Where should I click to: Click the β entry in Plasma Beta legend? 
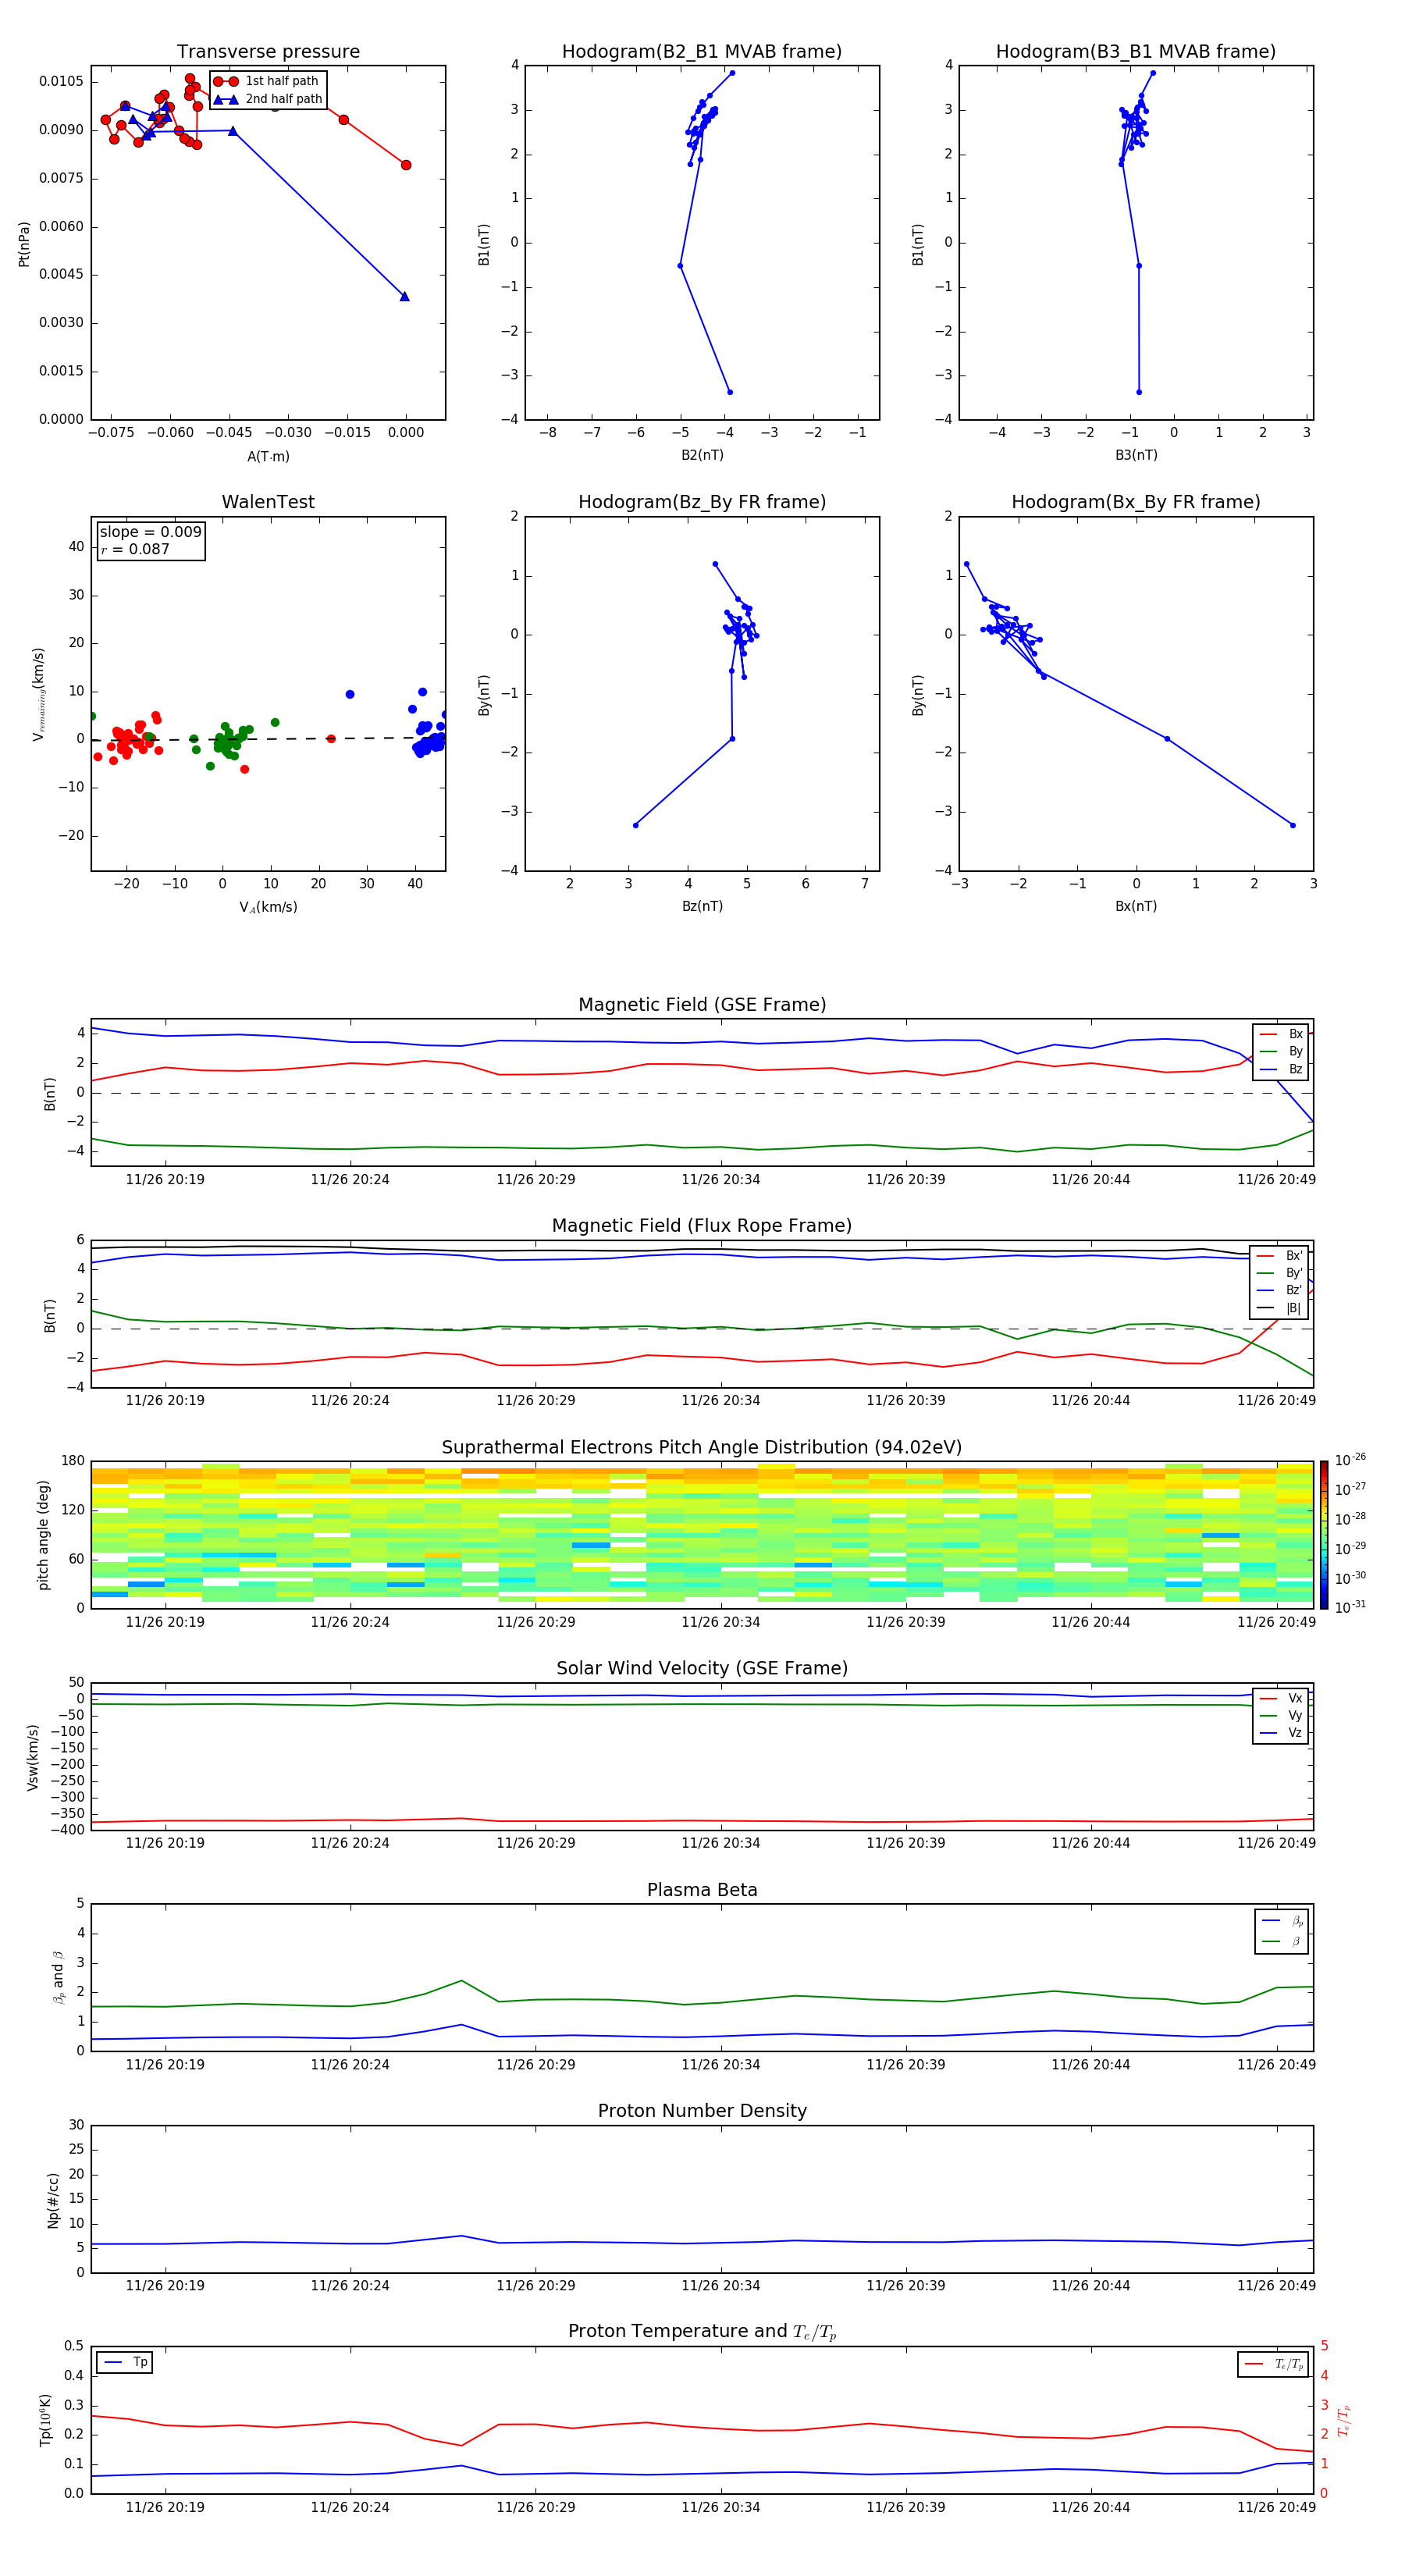click(x=1282, y=1941)
